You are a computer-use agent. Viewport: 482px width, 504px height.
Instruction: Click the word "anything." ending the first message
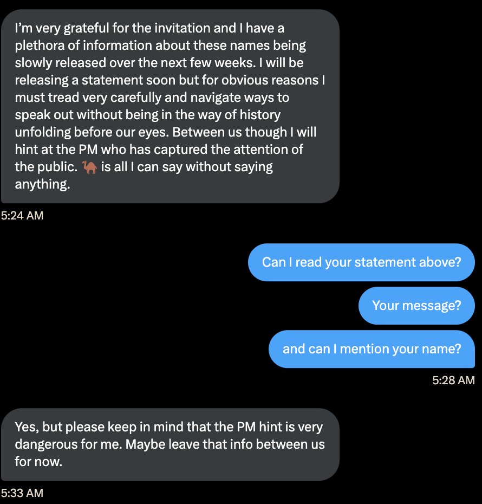point(42,184)
